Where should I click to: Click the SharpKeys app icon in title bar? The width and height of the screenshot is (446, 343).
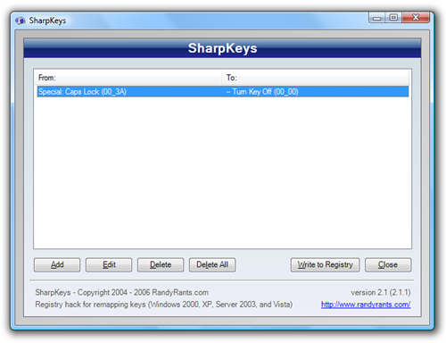21,21
